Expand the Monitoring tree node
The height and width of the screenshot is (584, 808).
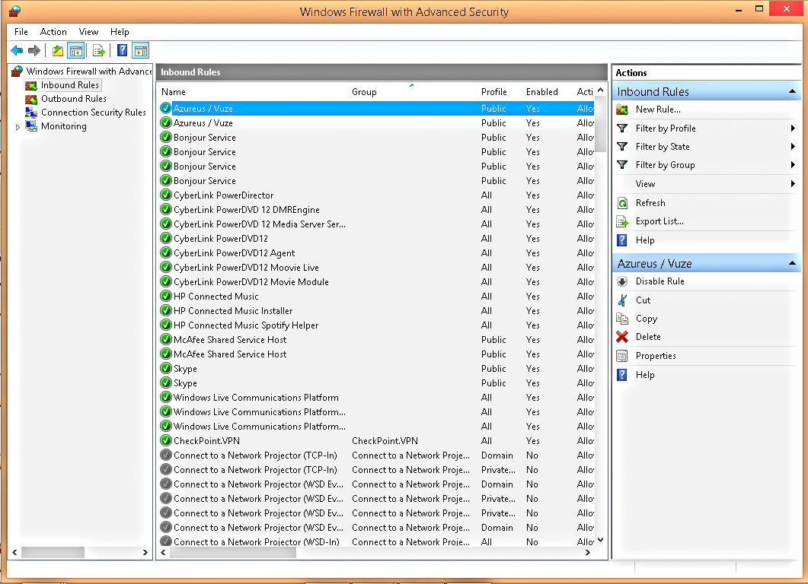tap(18, 127)
